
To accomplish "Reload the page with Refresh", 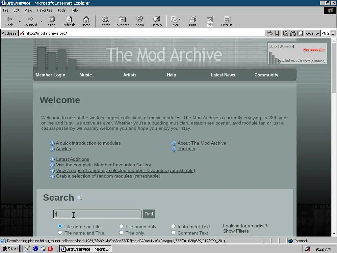I will coord(69,21).
